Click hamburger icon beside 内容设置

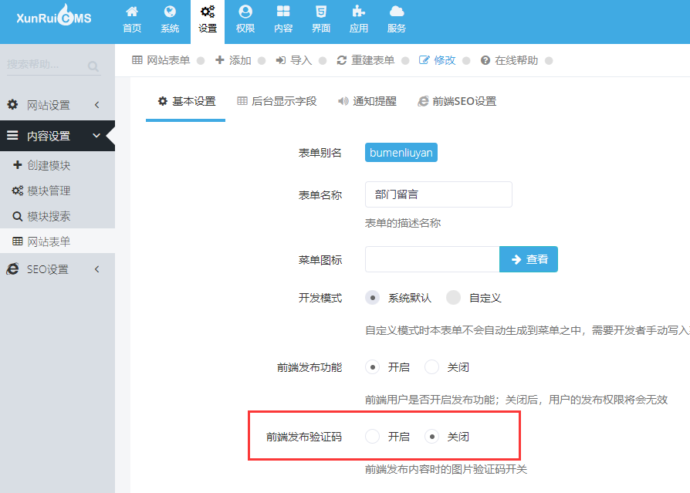coord(12,136)
